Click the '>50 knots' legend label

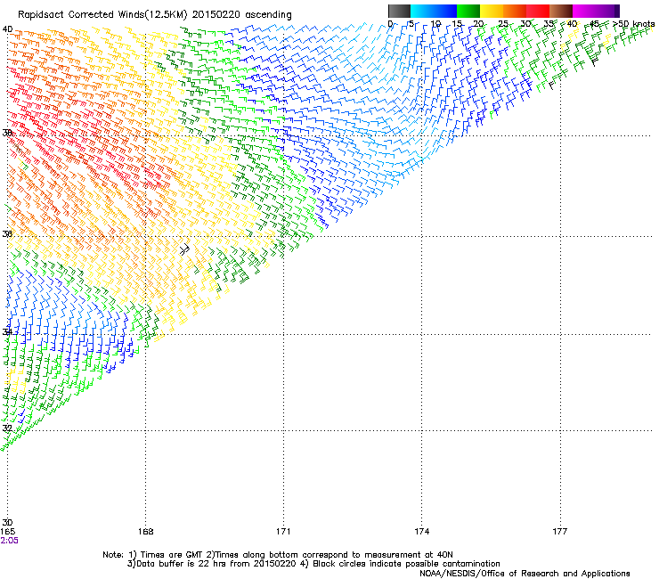(x=634, y=23)
